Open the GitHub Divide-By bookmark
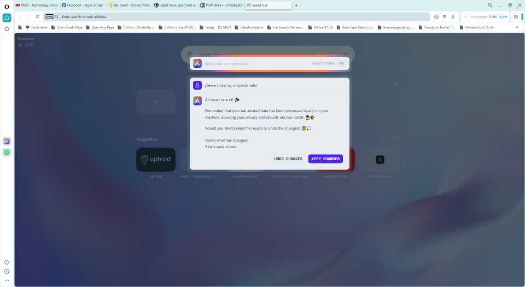Screen dimensions: 525x287 (136, 27)
